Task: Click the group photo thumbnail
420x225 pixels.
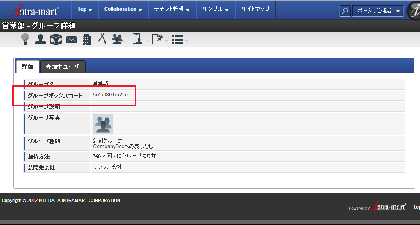Action: [103, 124]
